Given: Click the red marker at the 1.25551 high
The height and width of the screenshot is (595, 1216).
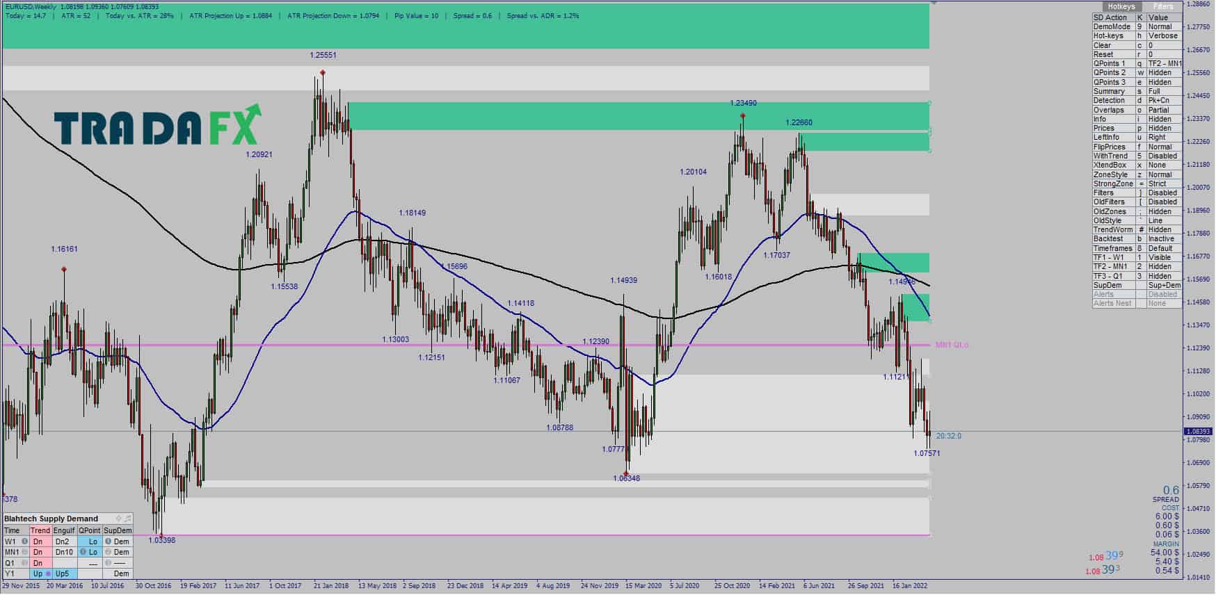Looking at the screenshot, I should (323, 72).
